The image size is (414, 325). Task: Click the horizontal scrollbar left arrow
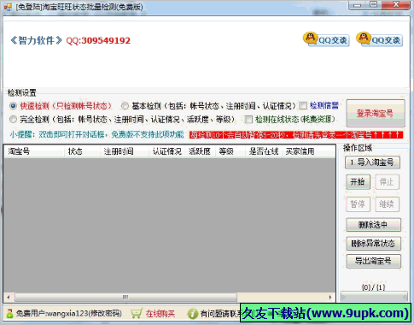(x=9, y=297)
